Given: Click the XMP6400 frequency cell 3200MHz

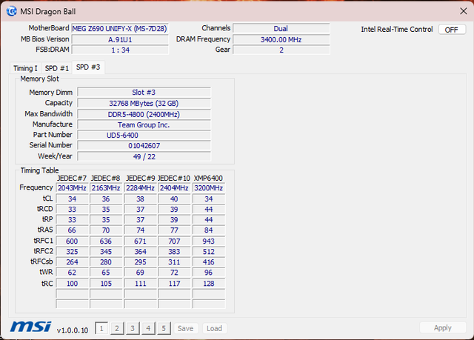Looking at the screenshot, I should pyautogui.click(x=209, y=188).
